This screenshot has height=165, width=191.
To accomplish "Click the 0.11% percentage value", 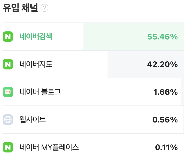I will pyautogui.click(x=166, y=148).
